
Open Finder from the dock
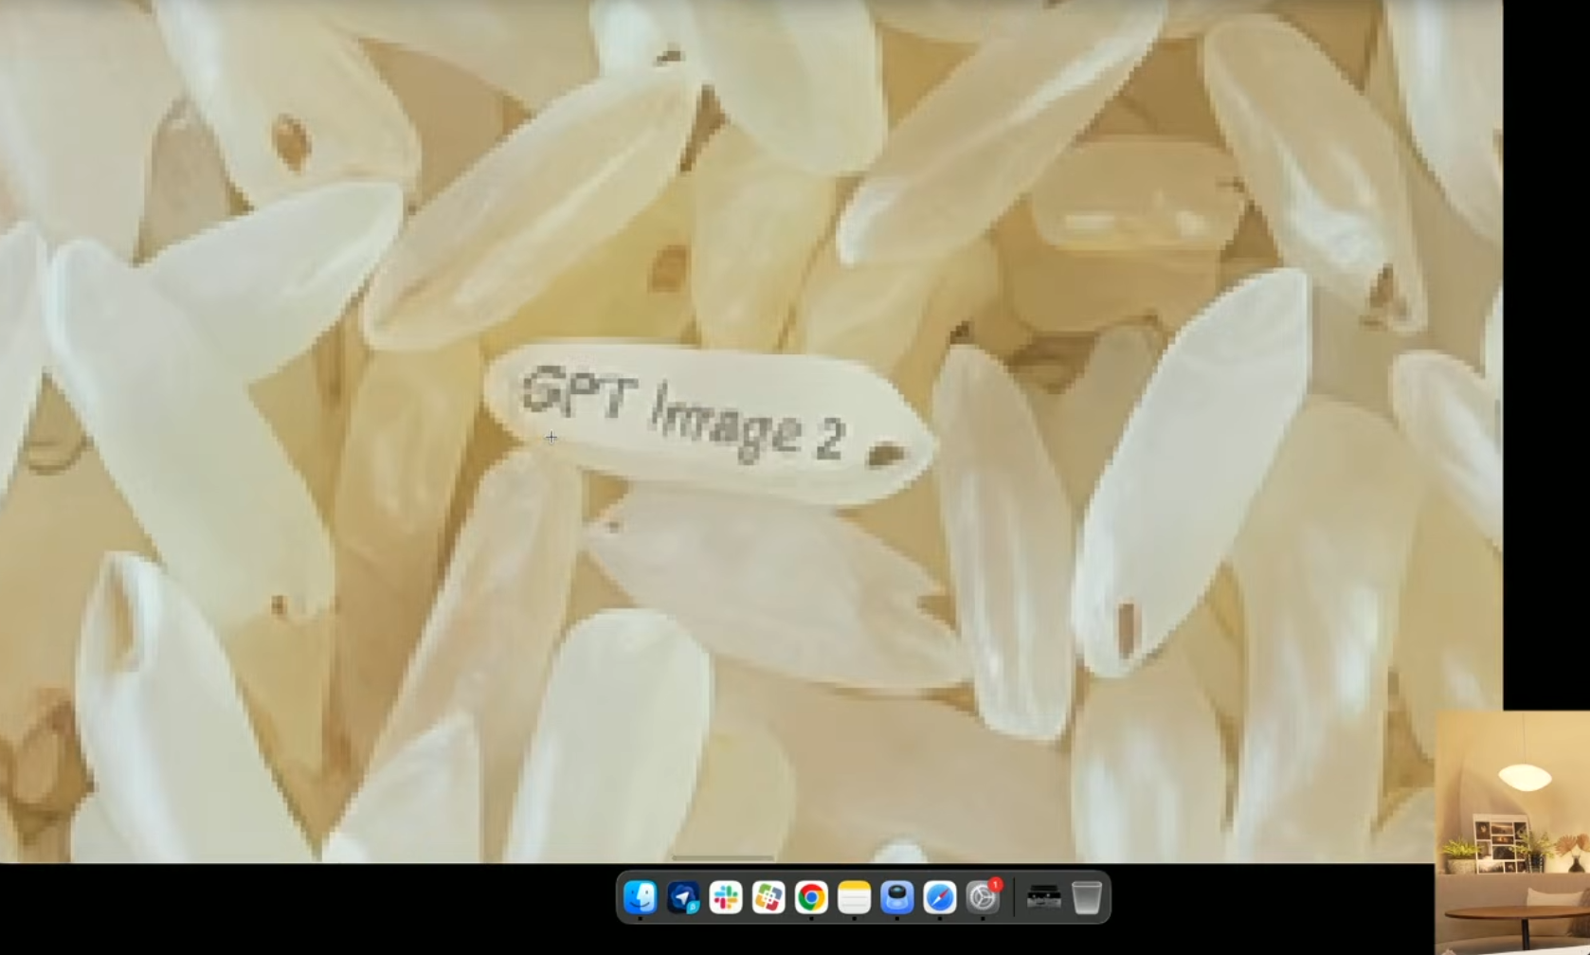point(641,896)
